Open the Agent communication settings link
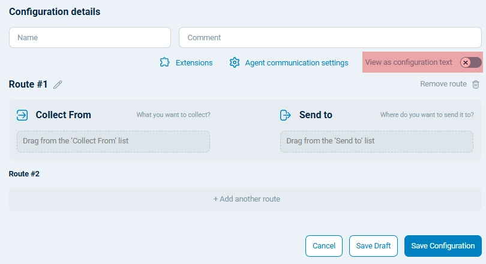This screenshot has width=486, height=264. pyautogui.click(x=296, y=62)
